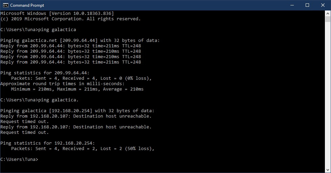
Task: Click the scrollbar up arrow
Action: coord(328,14)
